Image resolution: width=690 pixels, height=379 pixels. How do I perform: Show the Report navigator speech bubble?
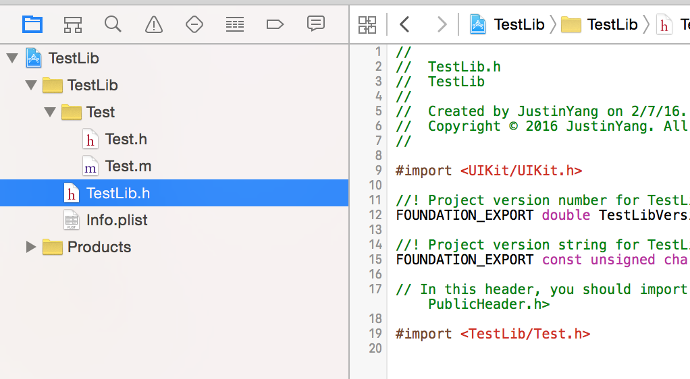pos(315,24)
